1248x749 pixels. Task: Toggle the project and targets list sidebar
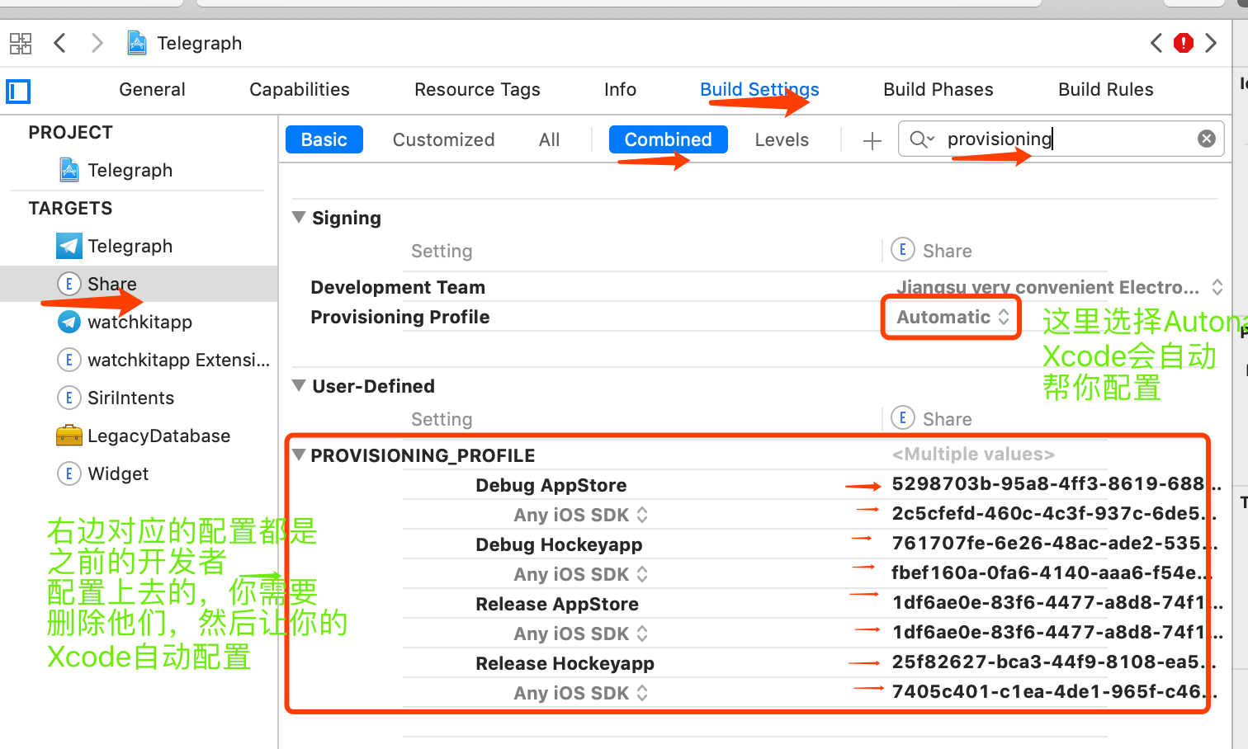click(18, 91)
